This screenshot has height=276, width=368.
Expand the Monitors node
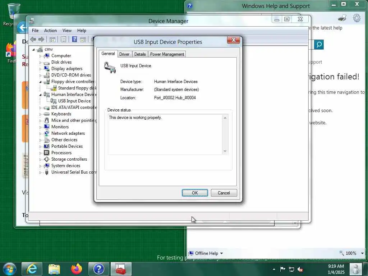tap(40, 127)
